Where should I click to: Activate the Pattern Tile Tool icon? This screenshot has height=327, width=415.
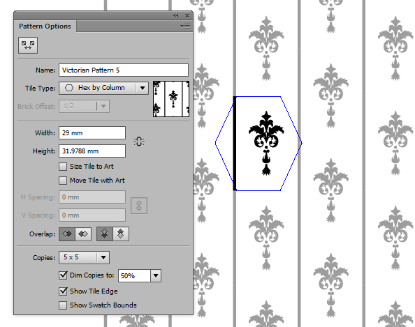(28, 45)
